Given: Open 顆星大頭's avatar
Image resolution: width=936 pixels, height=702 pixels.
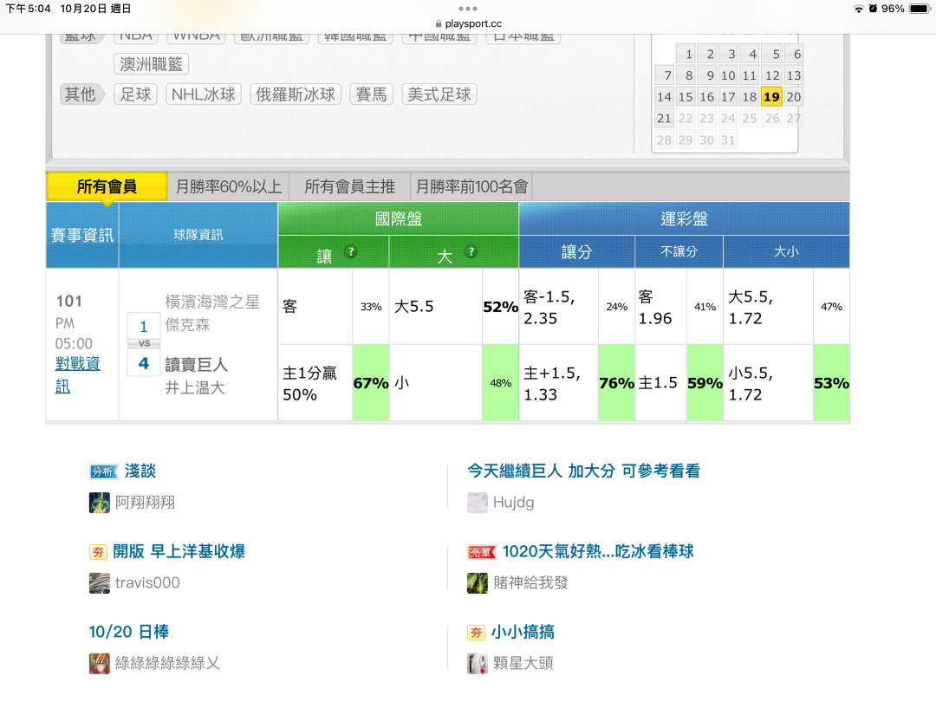Looking at the screenshot, I should pyautogui.click(x=477, y=663).
